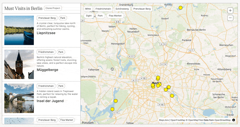Click the Potsdam label on the map

pos(88,123)
